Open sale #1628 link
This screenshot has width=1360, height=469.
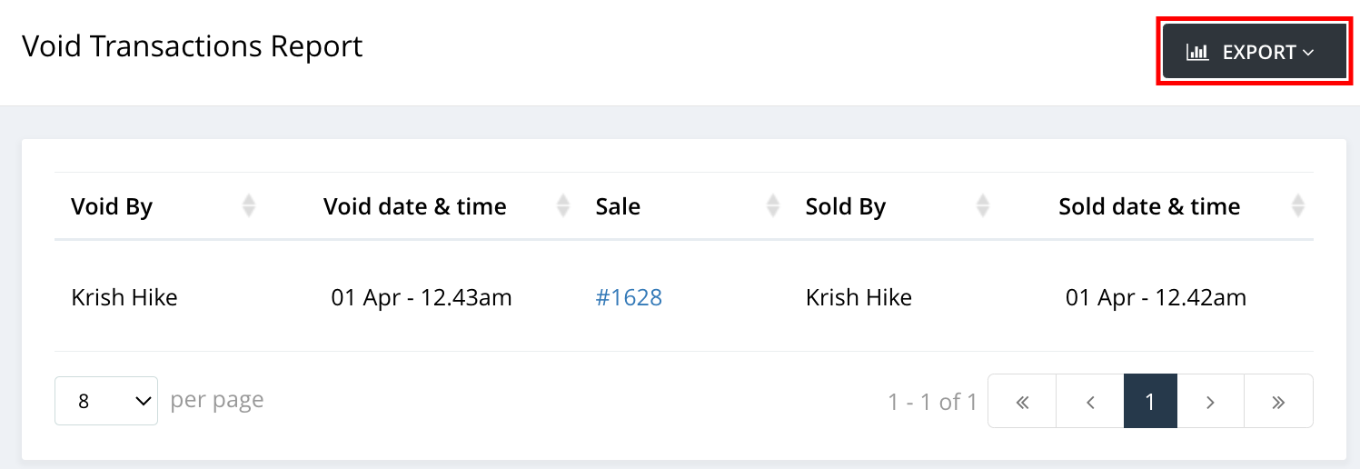click(629, 297)
